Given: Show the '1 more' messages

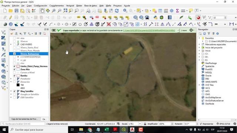Looking at the screenshot, I should coord(184,30).
